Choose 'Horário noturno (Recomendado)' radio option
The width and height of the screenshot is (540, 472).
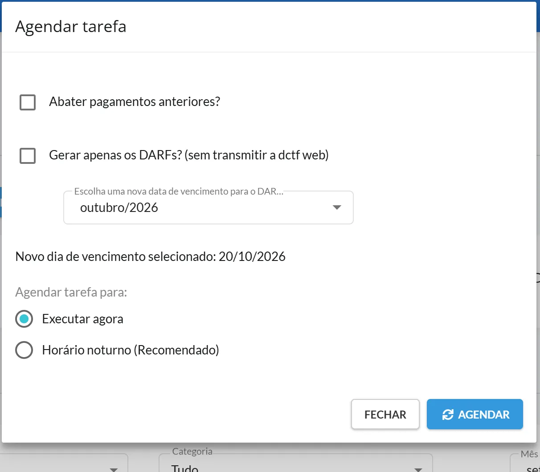pyautogui.click(x=24, y=350)
